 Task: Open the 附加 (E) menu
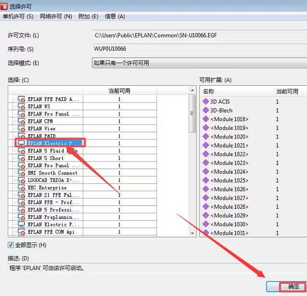coord(88,16)
